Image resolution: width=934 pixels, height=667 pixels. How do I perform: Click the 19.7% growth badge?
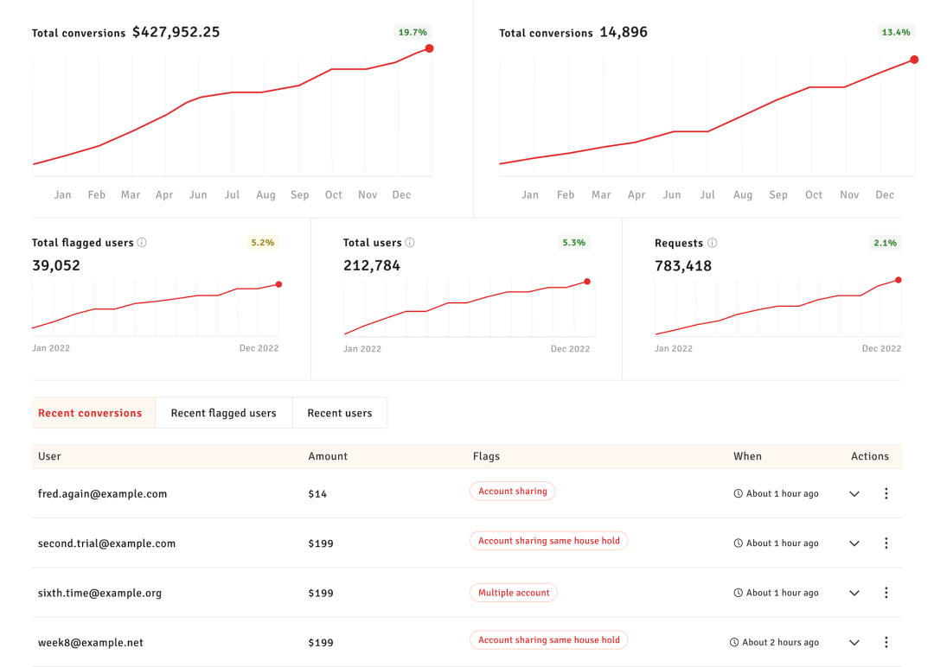(x=413, y=32)
